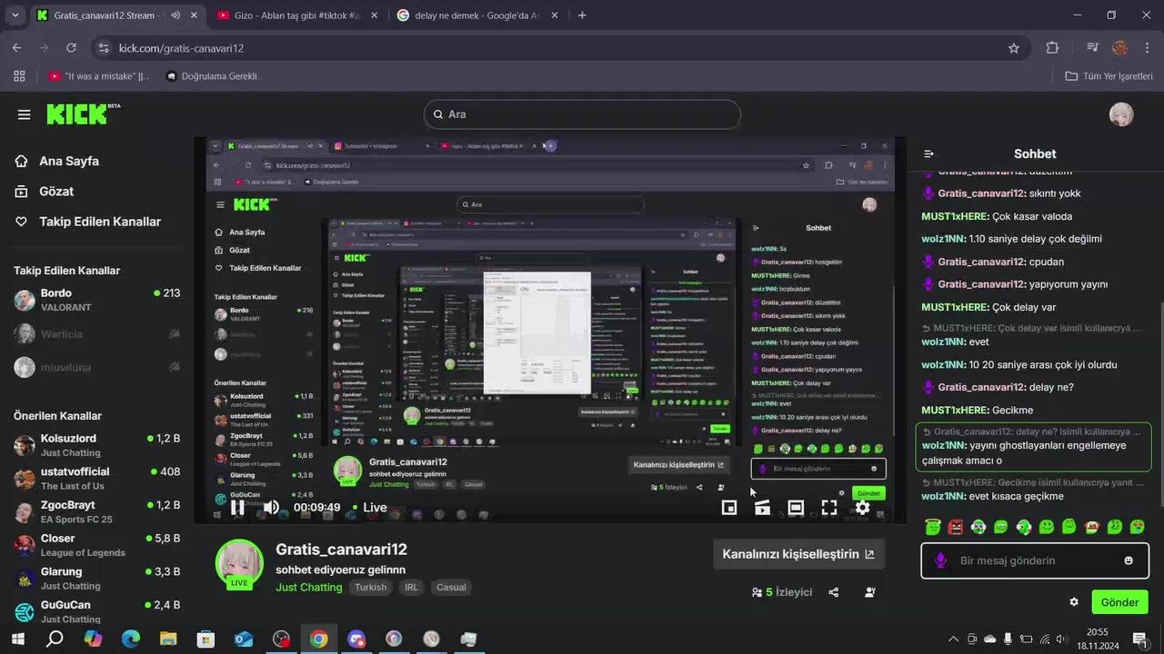Bookmark this page with the star icon
1164x654 pixels.
(x=1014, y=47)
